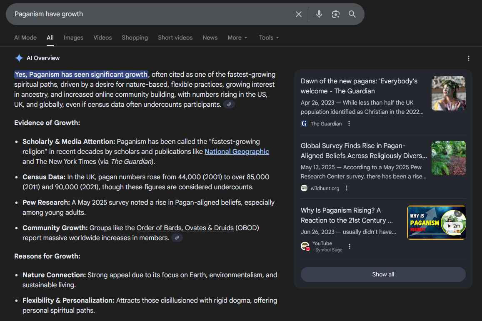Open the Shopping tab
482x321 pixels.
(x=135, y=38)
